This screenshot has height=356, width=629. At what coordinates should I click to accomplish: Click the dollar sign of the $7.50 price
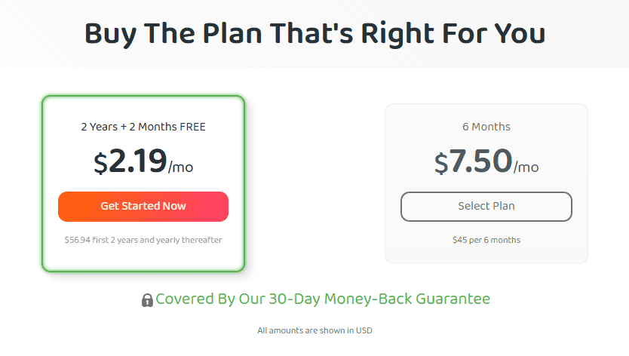[x=441, y=164]
